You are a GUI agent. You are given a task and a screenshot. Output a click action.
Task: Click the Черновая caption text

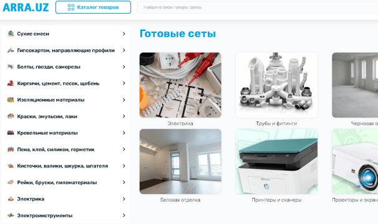pyautogui.click(x=364, y=123)
